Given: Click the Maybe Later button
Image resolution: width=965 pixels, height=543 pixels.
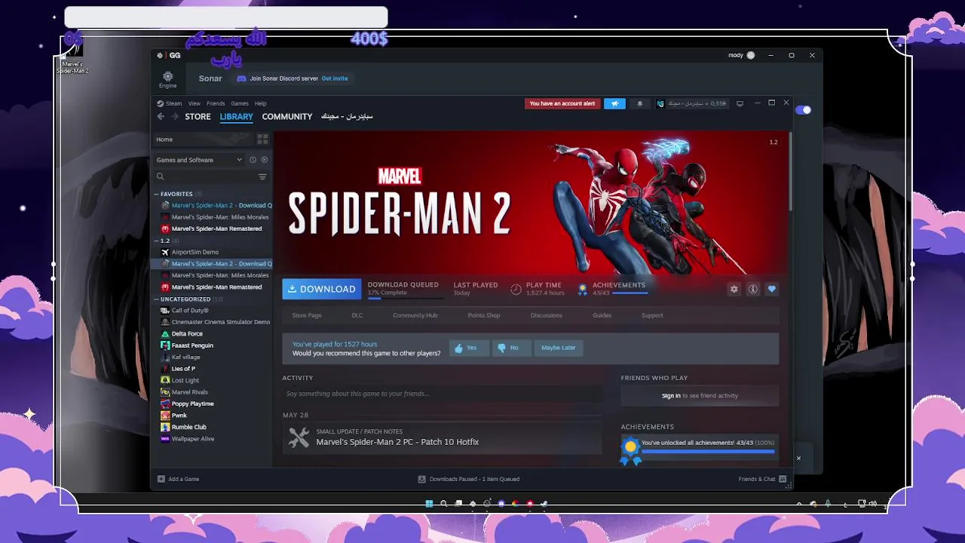Looking at the screenshot, I should [559, 348].
